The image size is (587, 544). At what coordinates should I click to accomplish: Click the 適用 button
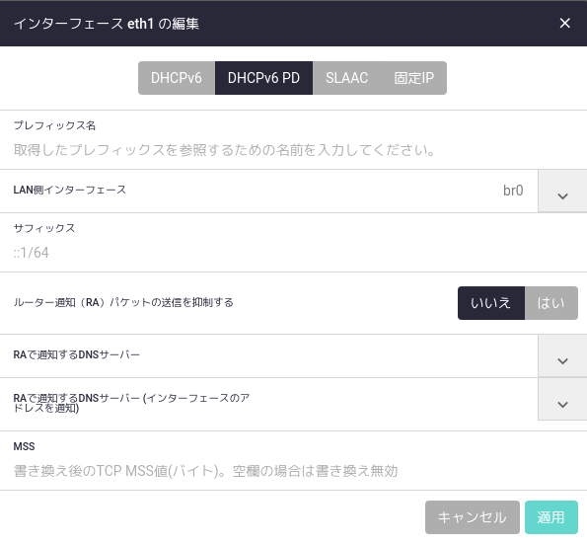(551, 517)
